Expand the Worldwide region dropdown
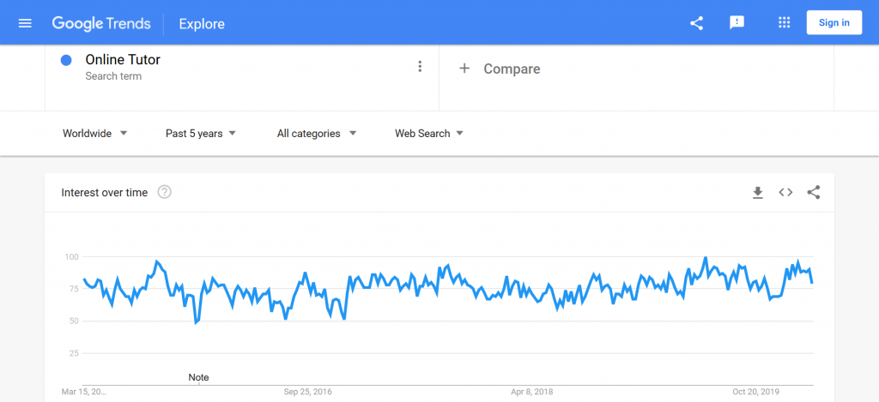This screenshot has height=402, width=879. tap(95, 133)
